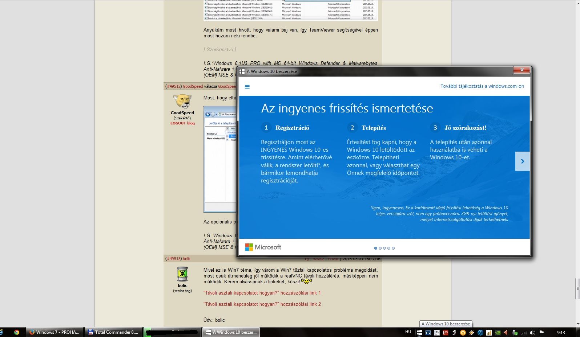This screenshot has width=580, height=337.
Task: Open the GoodSpeed username under the avatar
Action: pos(182,113)
